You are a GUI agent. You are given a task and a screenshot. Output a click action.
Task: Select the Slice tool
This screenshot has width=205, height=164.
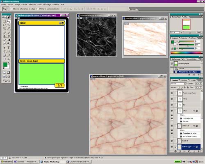point(9,28)
